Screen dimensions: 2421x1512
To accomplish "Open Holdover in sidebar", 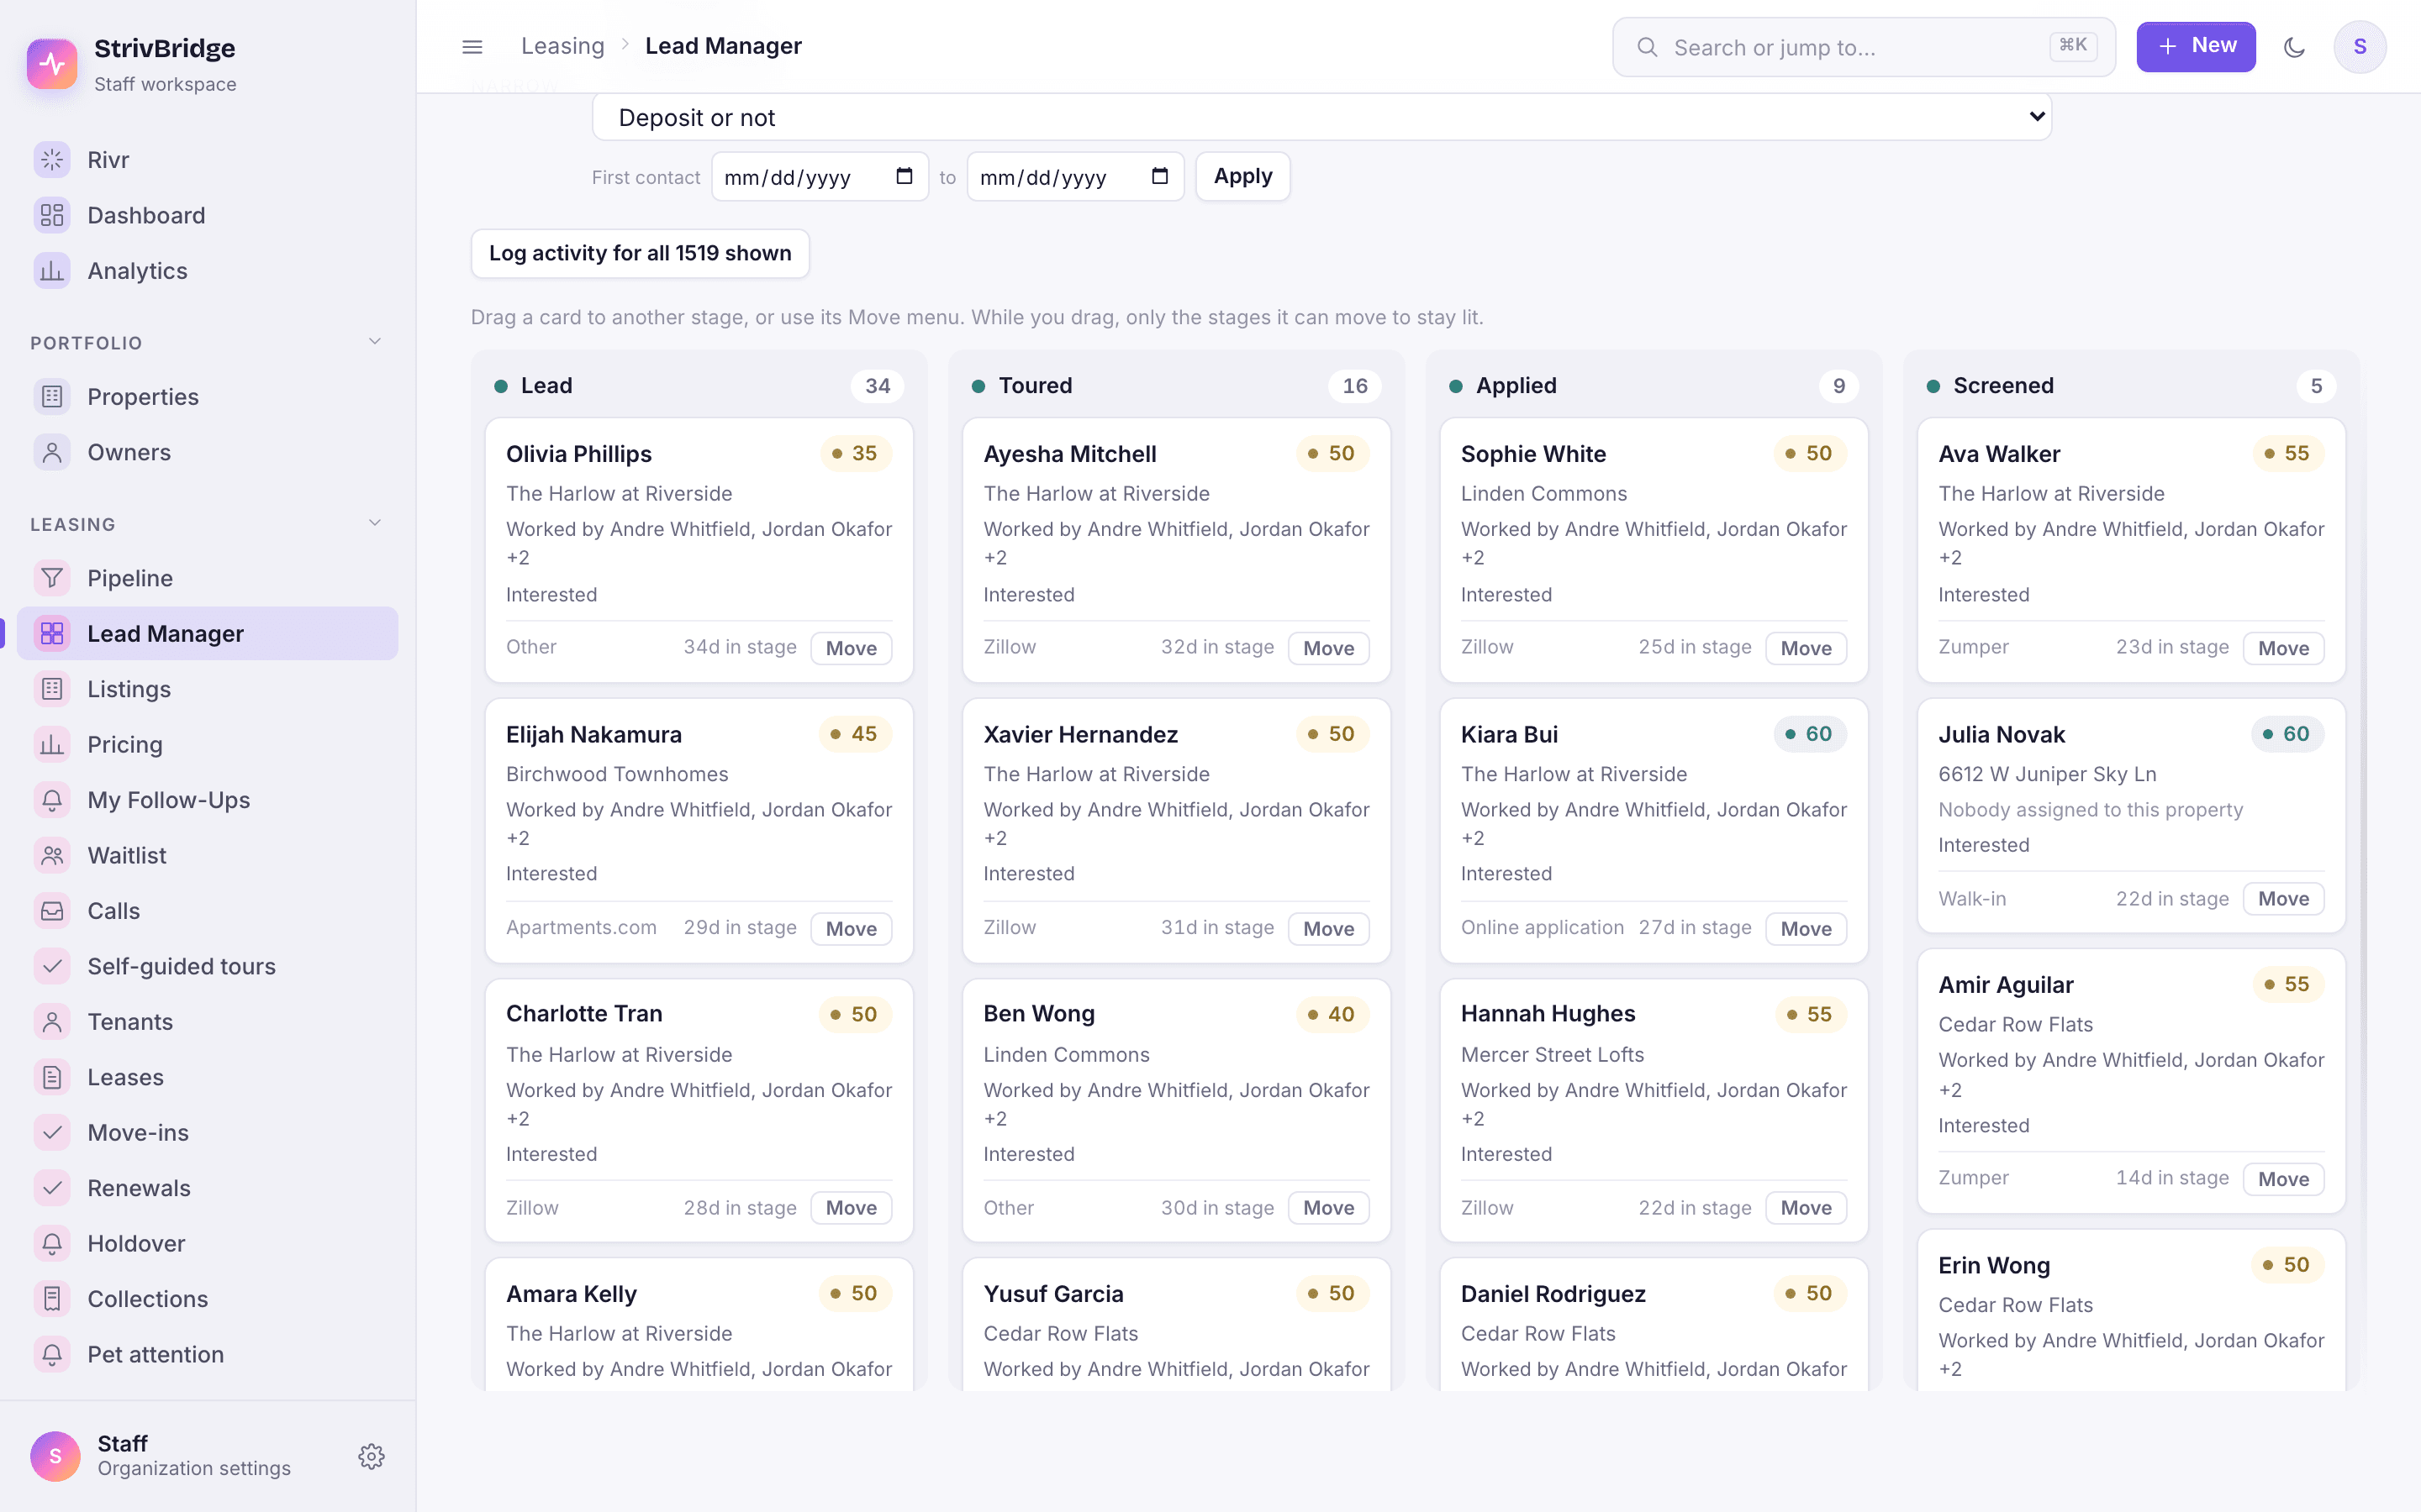I will point(207,1243).
